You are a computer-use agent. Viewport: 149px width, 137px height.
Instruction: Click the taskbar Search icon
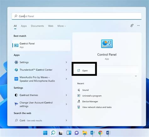coord(53,133)
